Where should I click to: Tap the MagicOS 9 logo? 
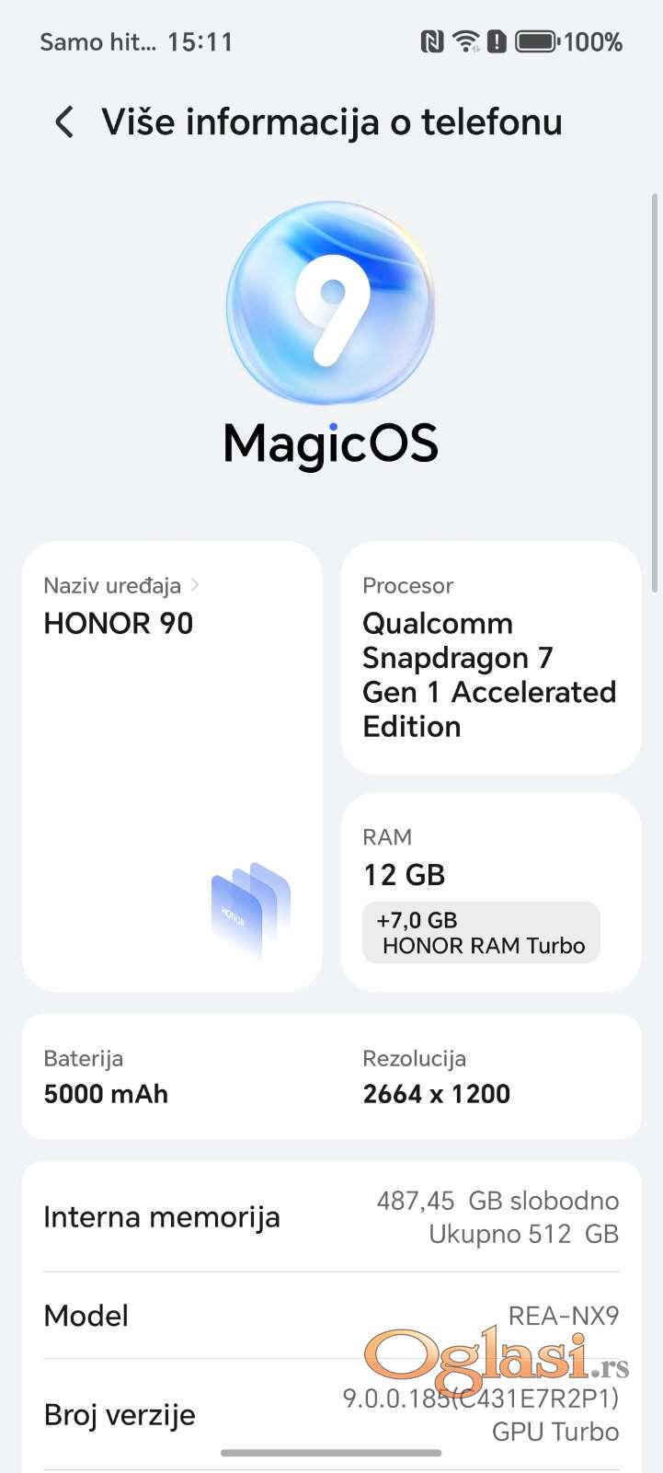[330, 304]
